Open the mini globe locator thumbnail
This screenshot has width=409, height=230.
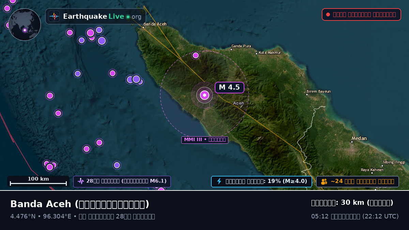[x=25, y=25]
